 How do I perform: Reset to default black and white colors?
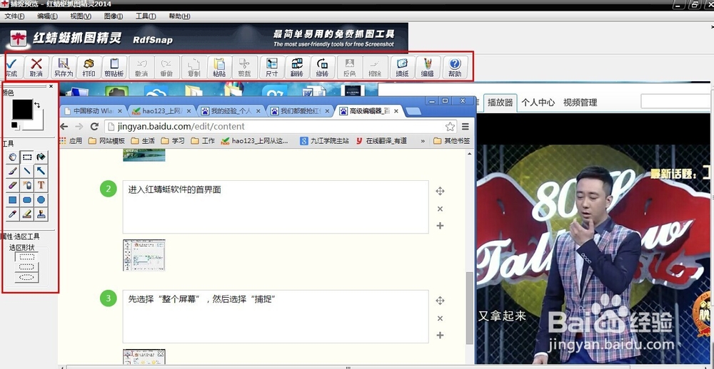click(x=14, y=125)
